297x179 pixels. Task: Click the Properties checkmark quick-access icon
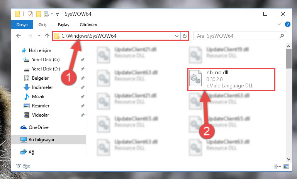(x=30, y=14)
